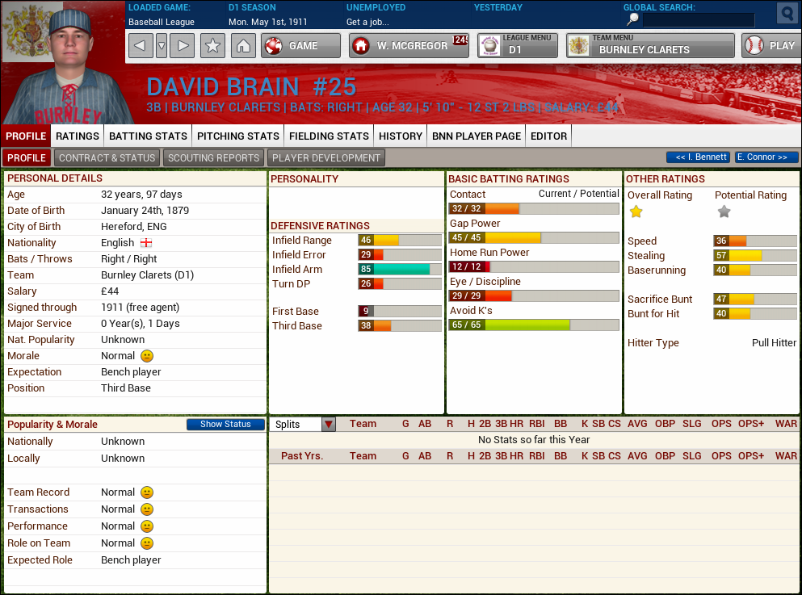Type in the global search field

(699, 19)
